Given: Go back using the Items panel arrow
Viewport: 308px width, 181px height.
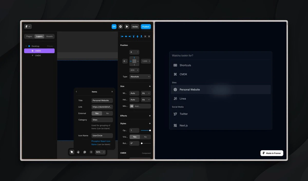Looking at the screenshot, I should pos(76,92).
